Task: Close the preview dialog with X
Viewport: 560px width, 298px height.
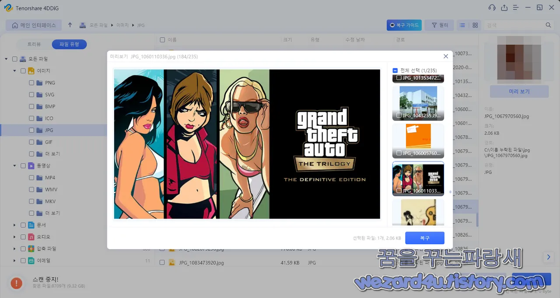Action: [446, 56]
